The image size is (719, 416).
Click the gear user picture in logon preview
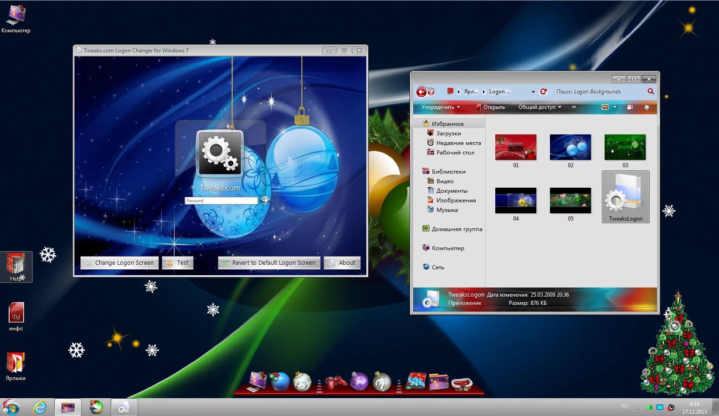[220, 154]
